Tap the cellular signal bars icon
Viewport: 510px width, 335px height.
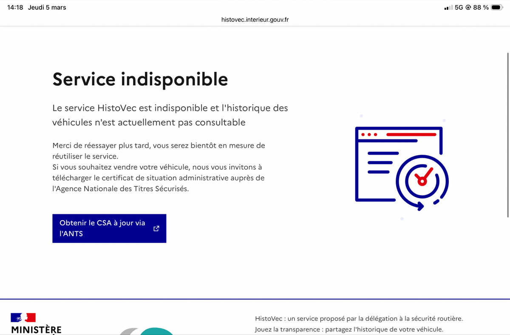448,8
